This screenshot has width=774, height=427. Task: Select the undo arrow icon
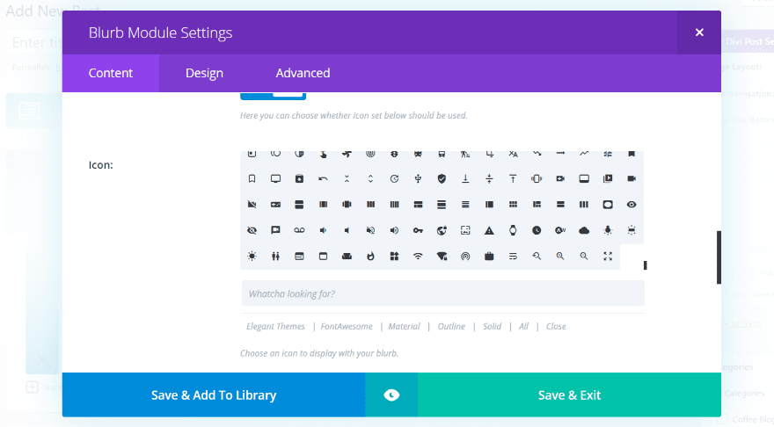(323, 178)
